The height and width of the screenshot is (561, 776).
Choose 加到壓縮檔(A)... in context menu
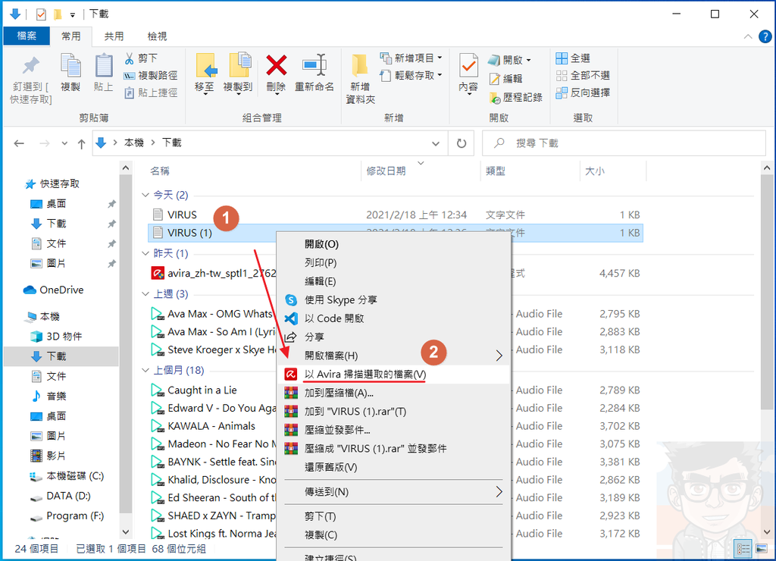393,393
